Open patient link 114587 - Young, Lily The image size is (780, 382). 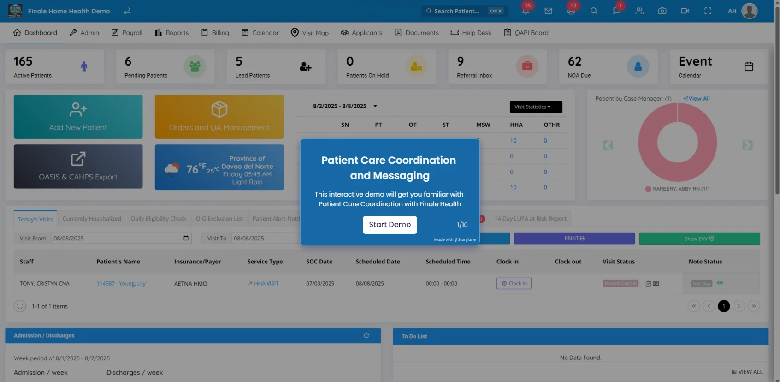tap(121, 284)
